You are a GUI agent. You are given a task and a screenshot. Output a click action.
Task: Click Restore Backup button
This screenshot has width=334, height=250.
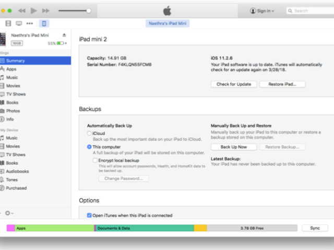[x=282, y=147]
